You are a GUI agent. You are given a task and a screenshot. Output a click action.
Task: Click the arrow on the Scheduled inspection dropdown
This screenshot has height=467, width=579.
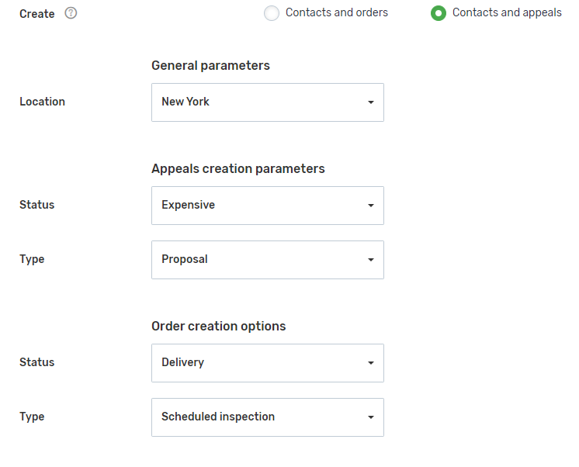point(370,417)
